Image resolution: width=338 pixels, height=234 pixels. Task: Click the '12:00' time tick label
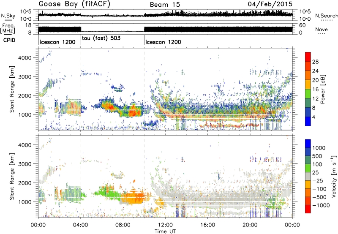[165, 225]
